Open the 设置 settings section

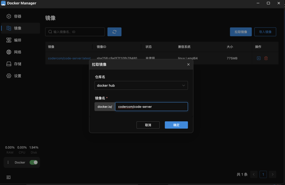[20, 76]
